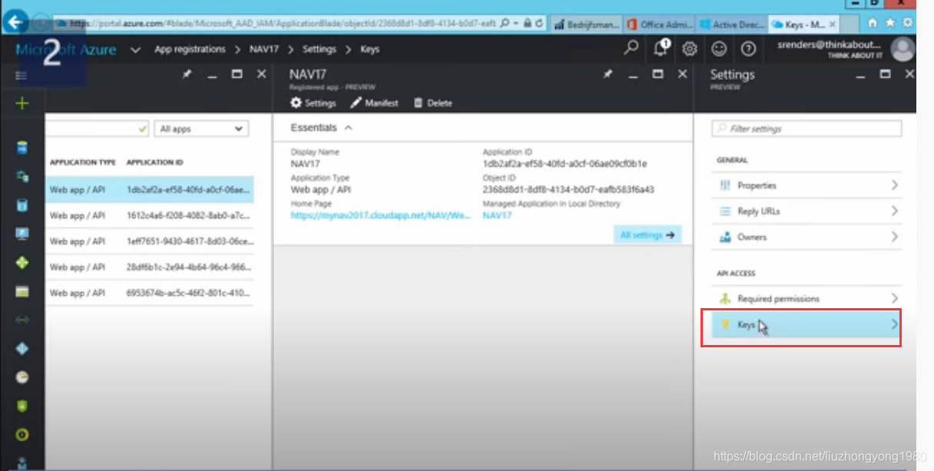Open Reply URLs settings row

[x=806, y=211]
